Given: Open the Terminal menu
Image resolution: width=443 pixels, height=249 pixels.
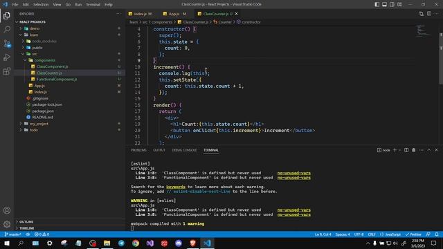Looking at the screenshot, I should pos(93,4).
